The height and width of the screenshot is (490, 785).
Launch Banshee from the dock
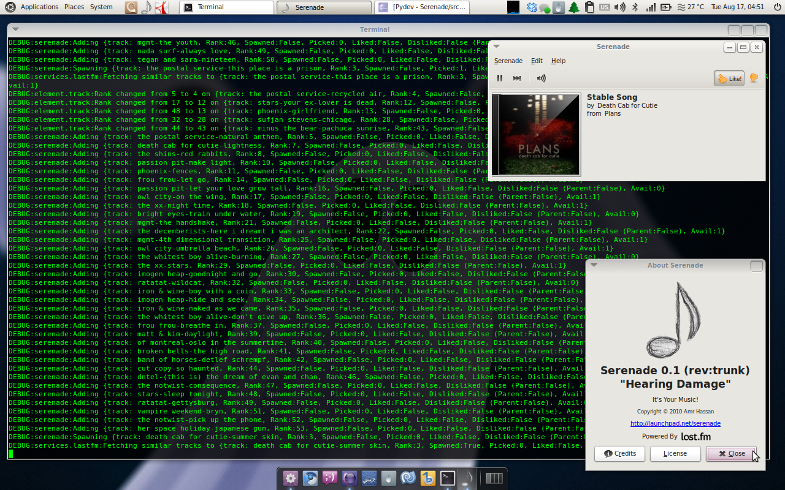[428, 478]
